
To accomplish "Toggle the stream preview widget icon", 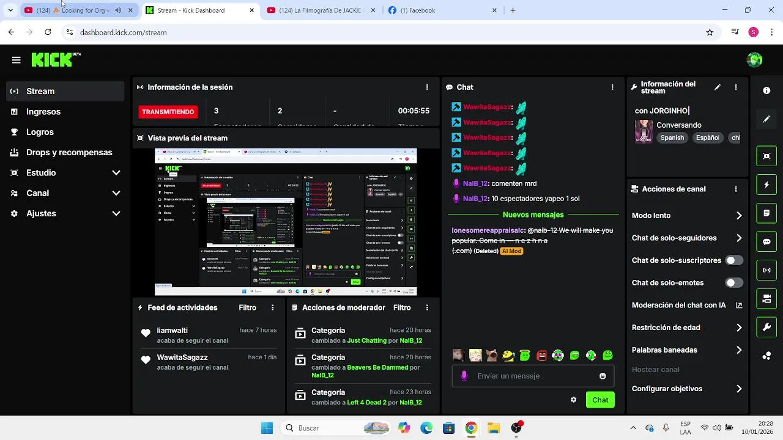I will pyautogui.click(x=766, y=156).
